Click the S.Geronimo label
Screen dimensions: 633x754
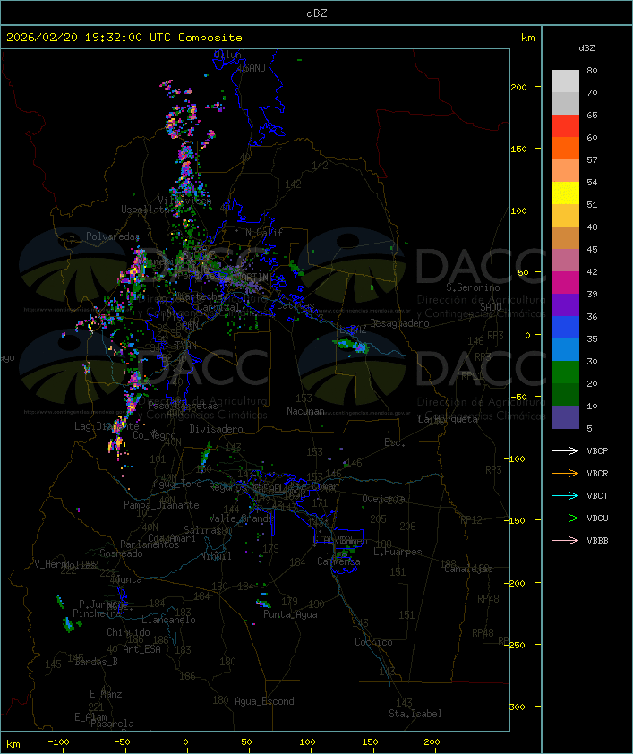473,287
